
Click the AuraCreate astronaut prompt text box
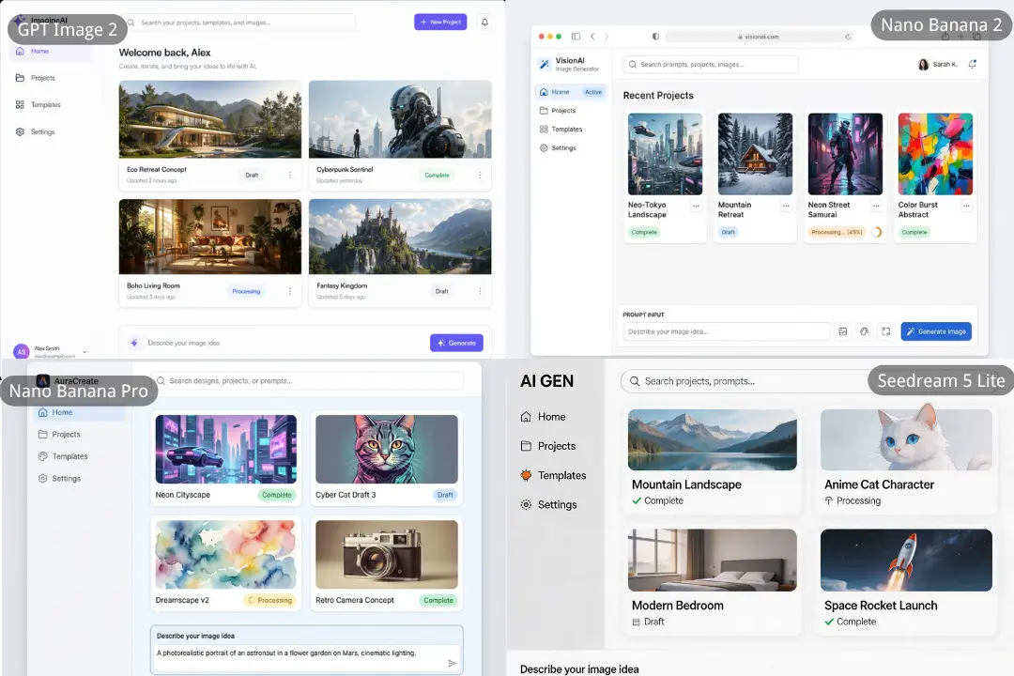[306, 658]
